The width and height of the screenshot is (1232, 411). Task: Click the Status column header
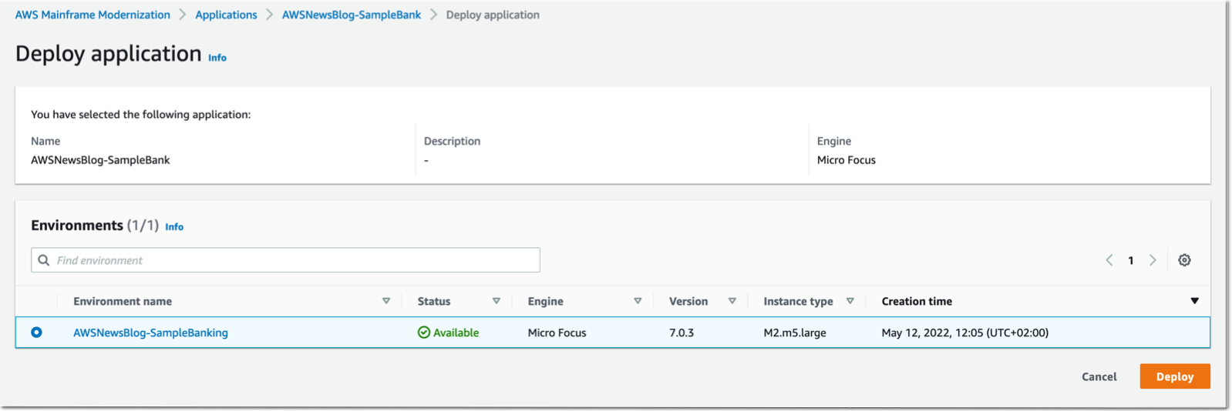pyautogui.click(x=434, y=301)
